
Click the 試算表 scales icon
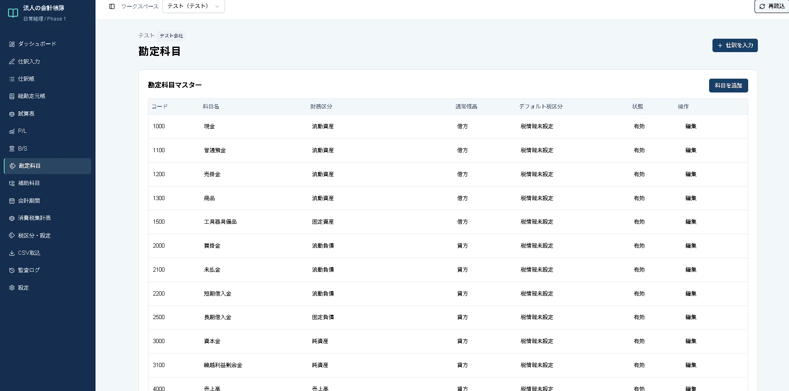click(x=12, y=114)
